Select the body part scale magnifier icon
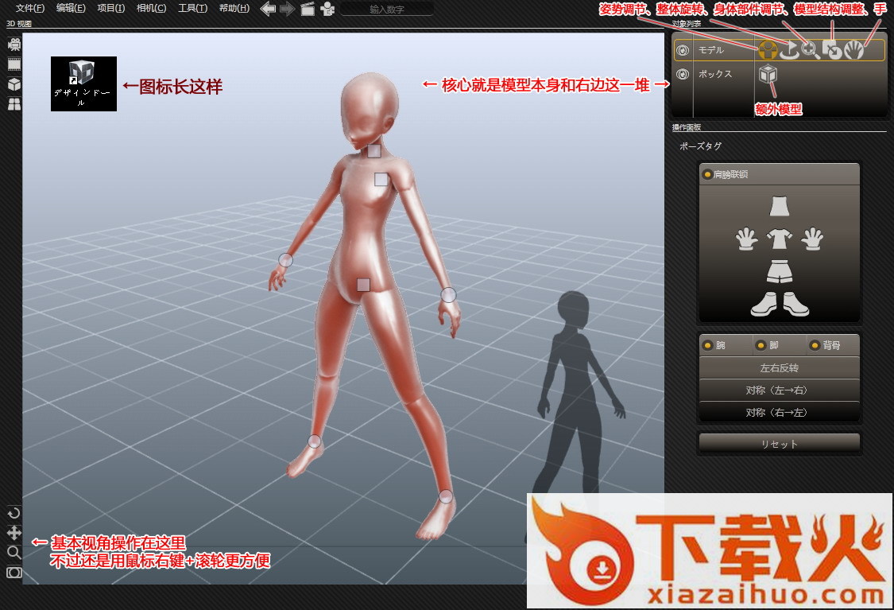The image size is (894, 610). 811,50
